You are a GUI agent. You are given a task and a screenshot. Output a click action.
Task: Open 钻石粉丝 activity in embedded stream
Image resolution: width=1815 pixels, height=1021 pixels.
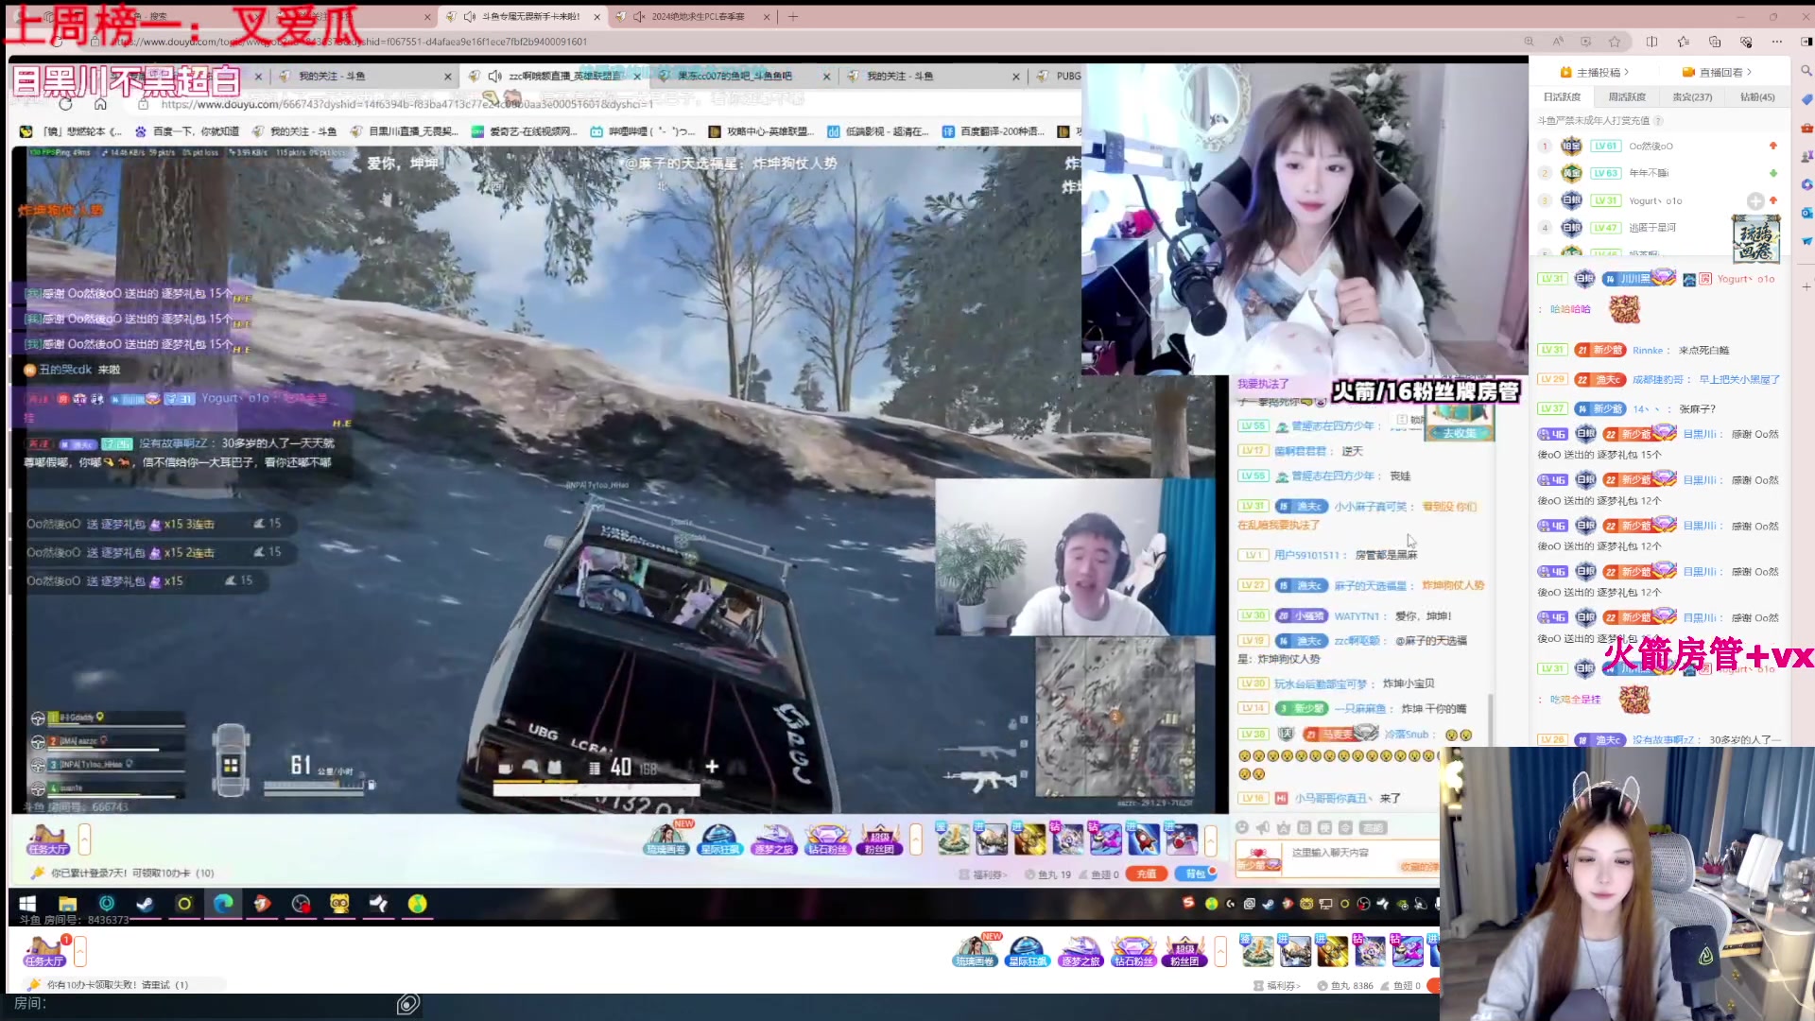click(x=827, y=839)
